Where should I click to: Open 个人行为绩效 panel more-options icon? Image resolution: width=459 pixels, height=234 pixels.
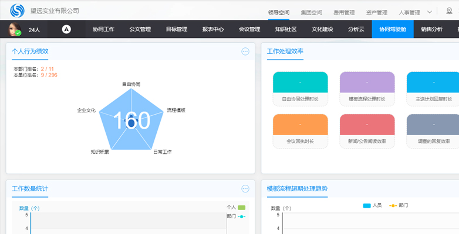(x=245, y=51)
